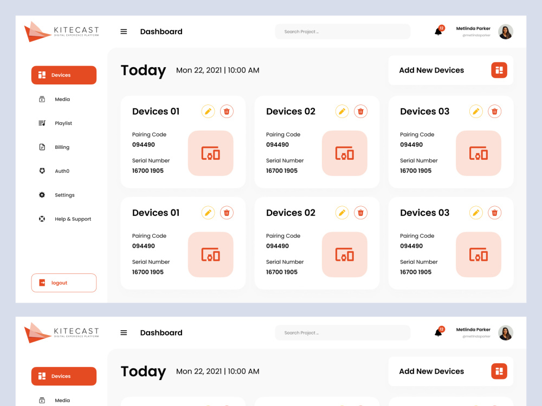Viewport: 542px width, 406px height.
Task: Click Add New Devices in bottom dashboard
Action: pyautogui.click(x=451, y=371)
